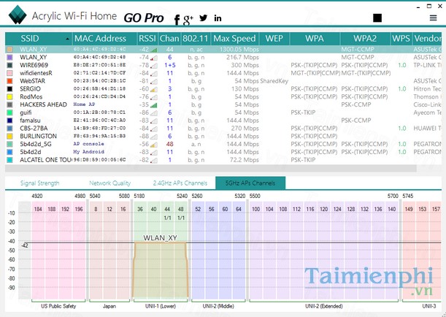The image size is (446, 317).
Task: Click the SSID sort arrow indicator
Action: (67, 39)
